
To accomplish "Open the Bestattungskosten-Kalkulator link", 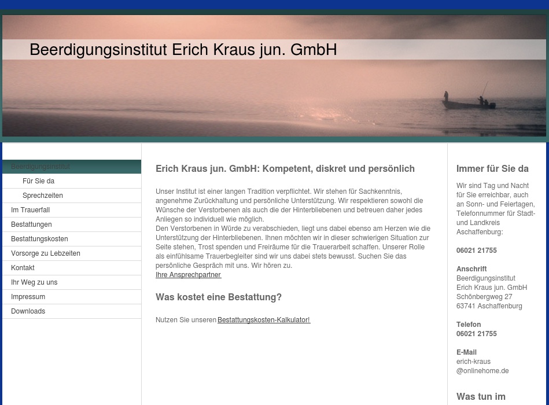I will pos(263,319).
